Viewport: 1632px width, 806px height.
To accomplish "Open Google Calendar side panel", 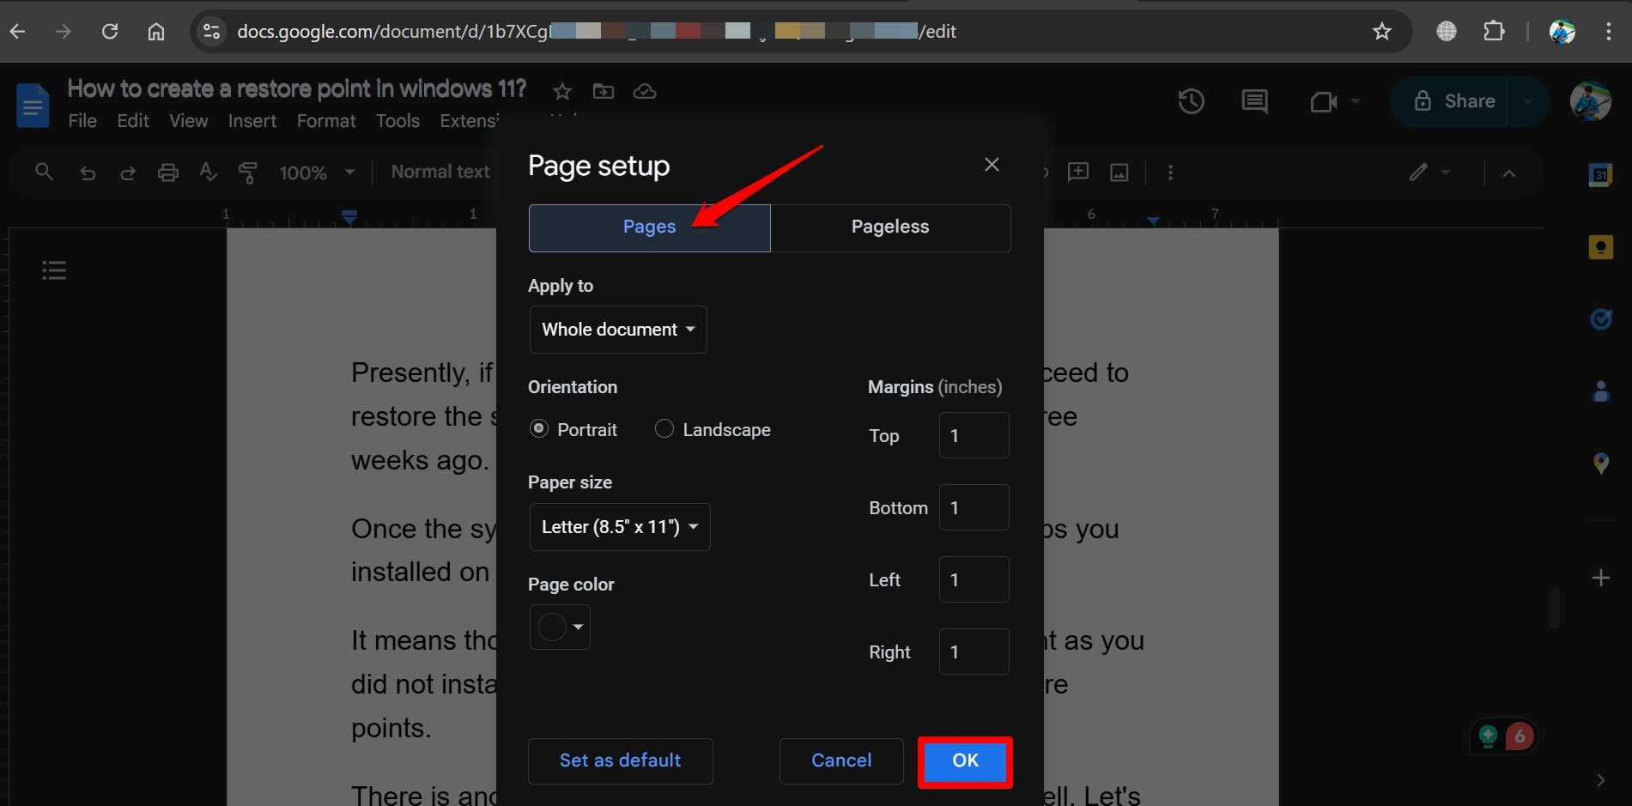I will (1600, 174).
